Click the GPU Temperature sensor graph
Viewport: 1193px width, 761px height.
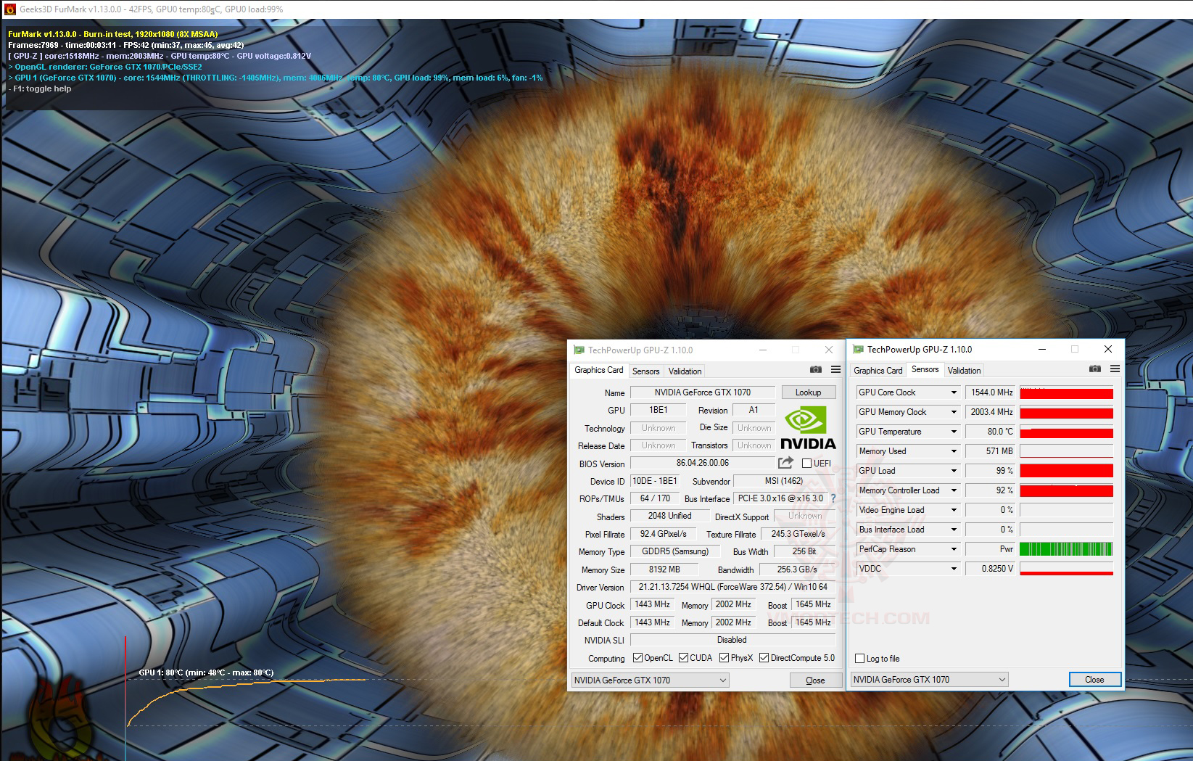pos(1066,432)
